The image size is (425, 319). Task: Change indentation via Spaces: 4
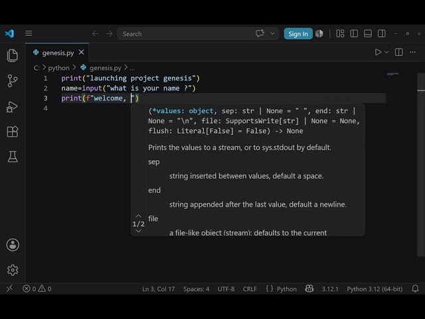tap(196, 289)
